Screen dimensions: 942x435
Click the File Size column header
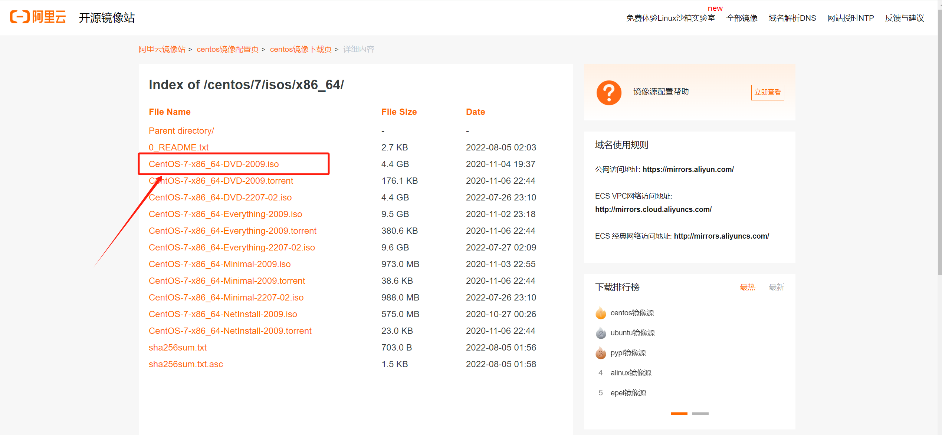[399, 112]
